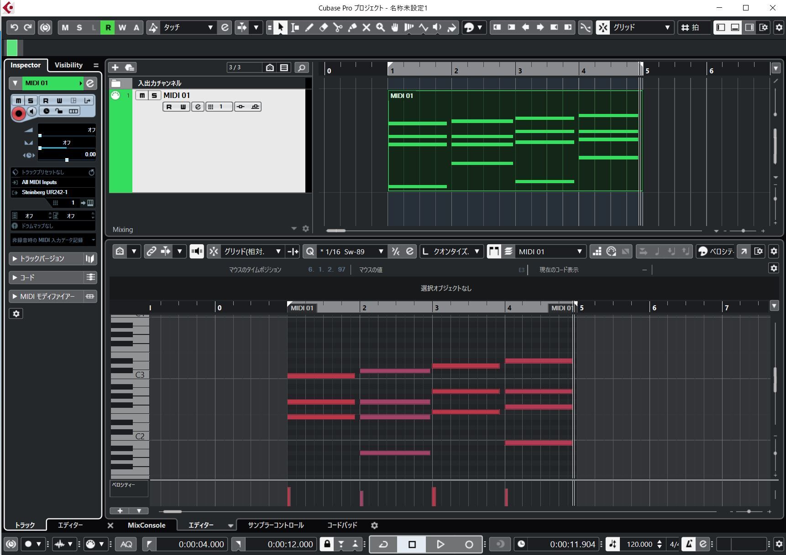The image size is (786, 555).
Task: Click the Add Track plus icon
Action: click(115, 67)
